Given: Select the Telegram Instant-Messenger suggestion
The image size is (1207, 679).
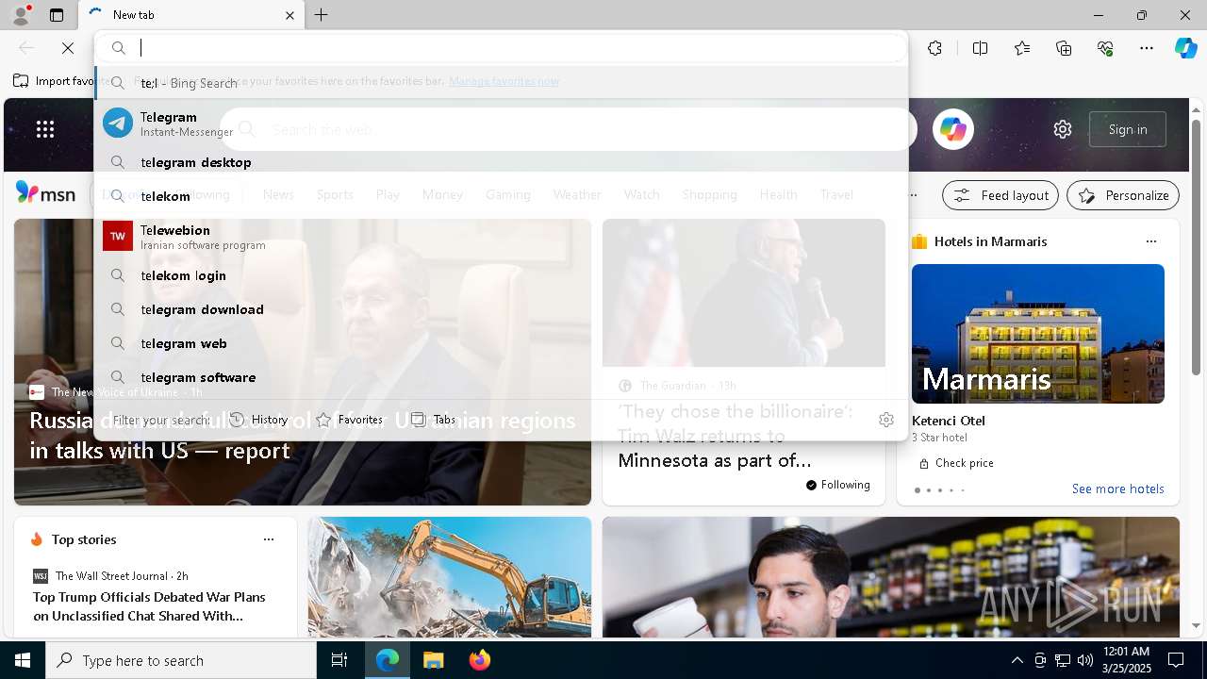Looking at the screenshot, I should pos(501,123).
